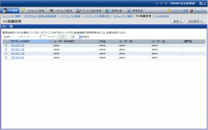Go to first page arrow
The image size is (208, 130).
[14, 37]
